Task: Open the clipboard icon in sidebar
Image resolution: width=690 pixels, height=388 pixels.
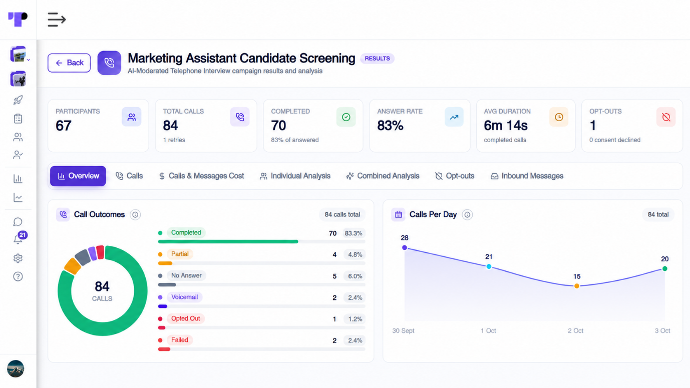Action: [18, 119]
